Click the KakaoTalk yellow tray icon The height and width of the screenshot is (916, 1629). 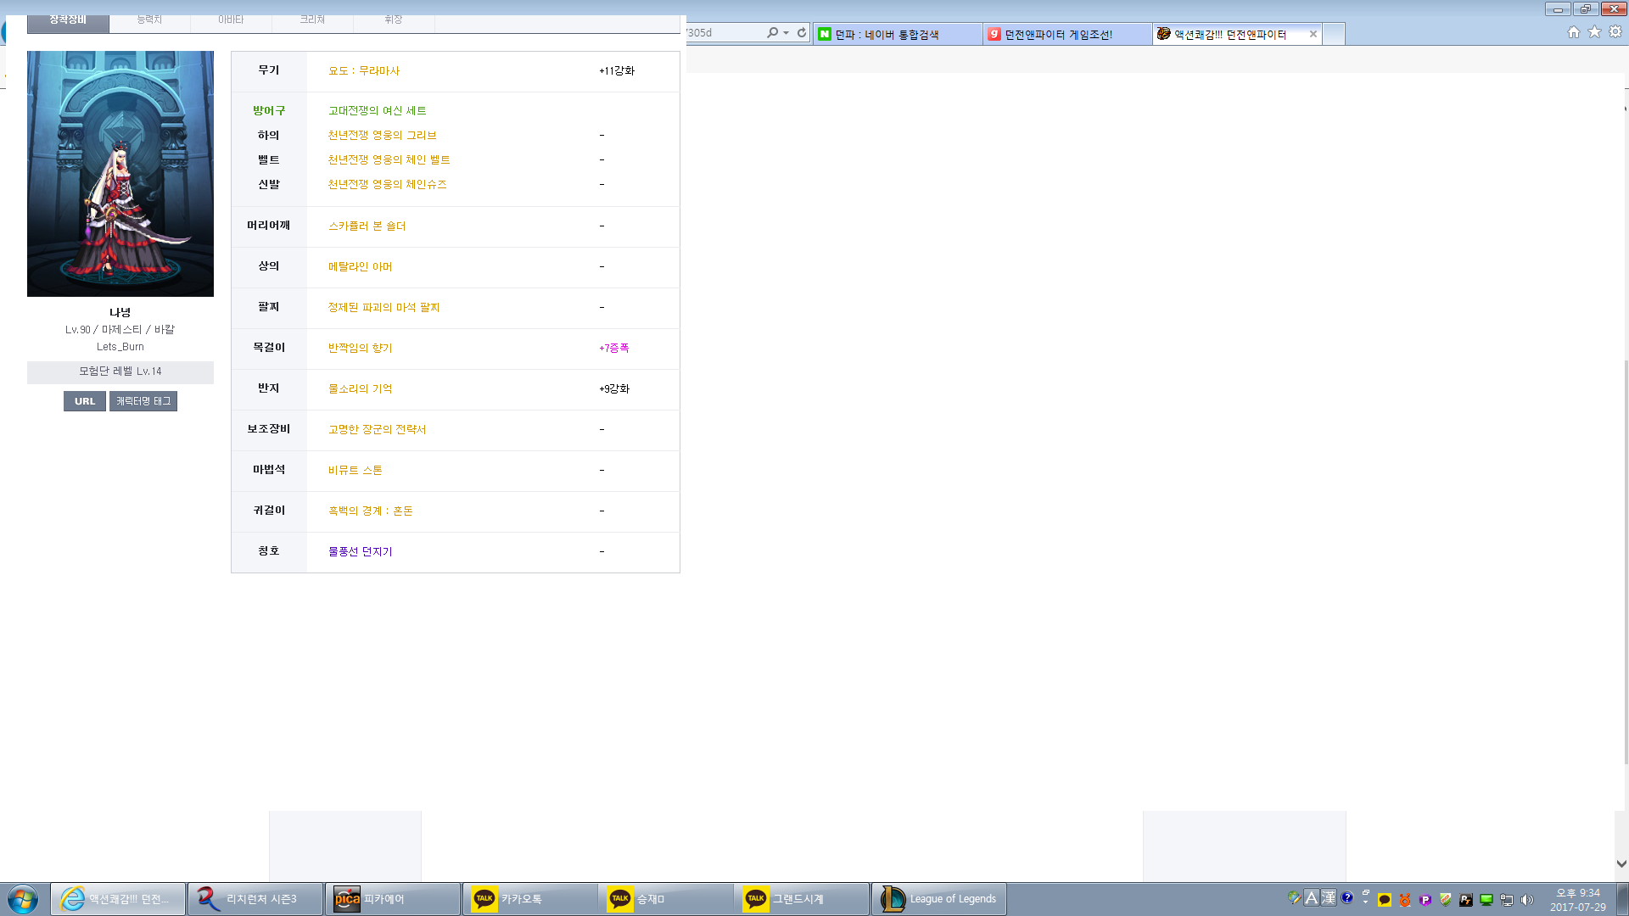click(1385, 900)
